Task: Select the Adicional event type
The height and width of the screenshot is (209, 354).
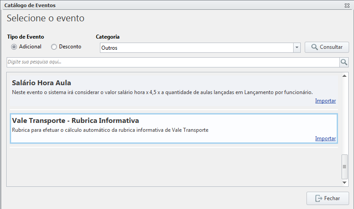Action: tap(14, 47)
